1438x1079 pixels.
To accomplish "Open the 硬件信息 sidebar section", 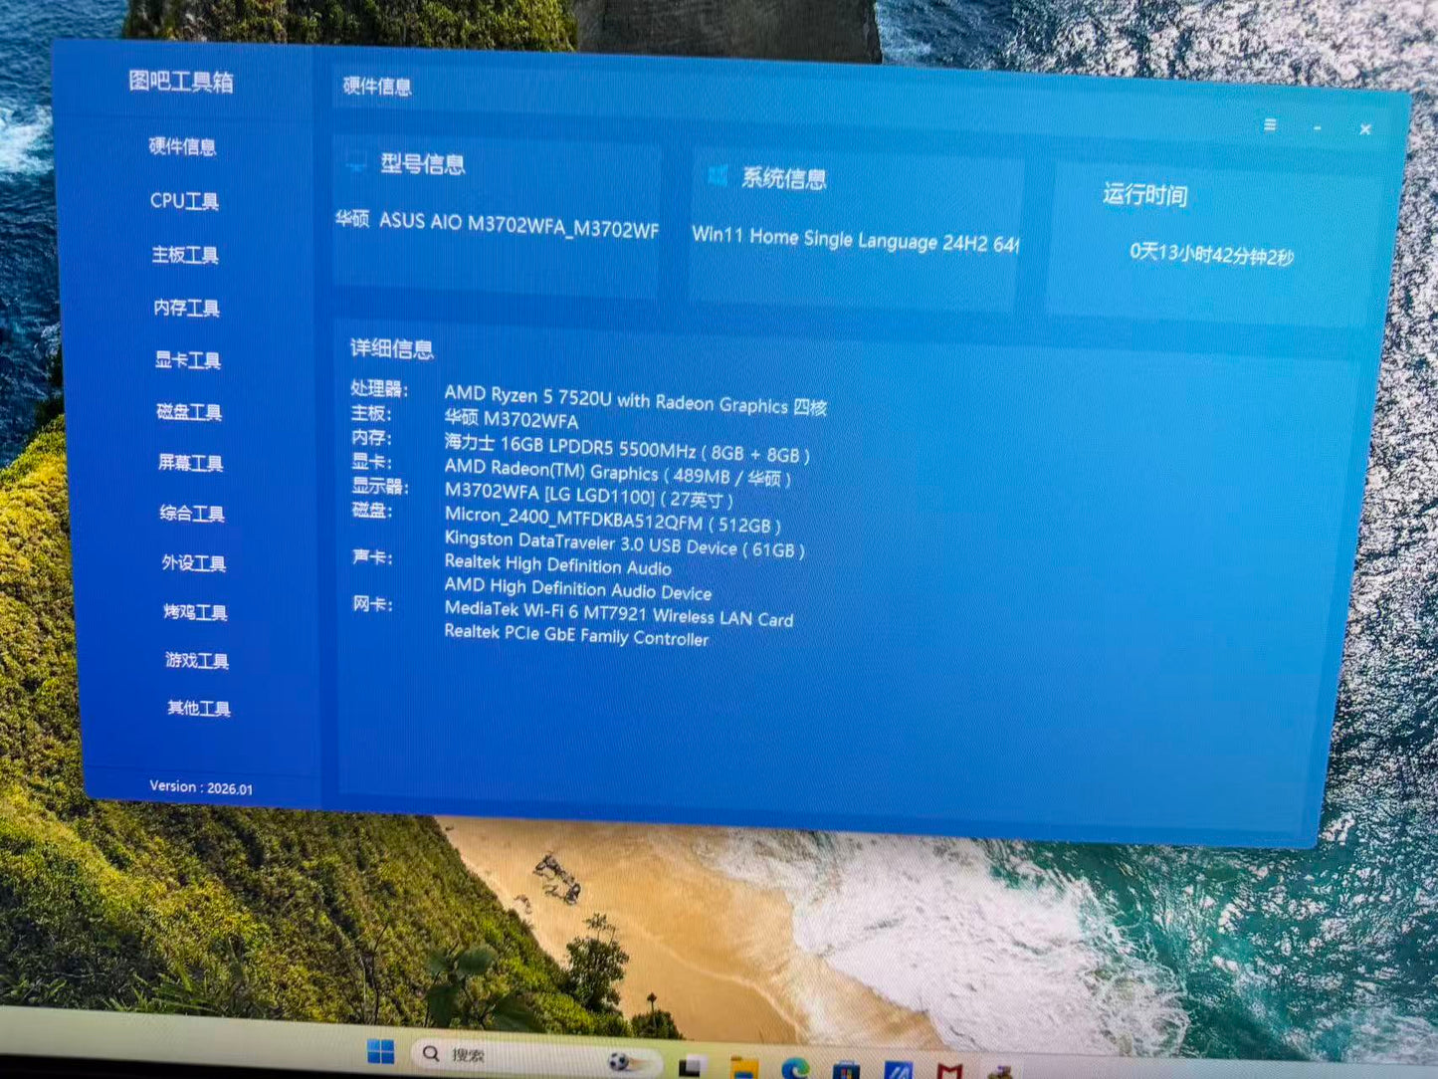I will pos(183,146).
